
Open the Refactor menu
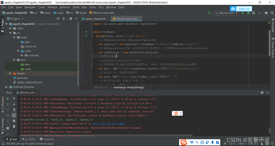[x=65, y=7]
